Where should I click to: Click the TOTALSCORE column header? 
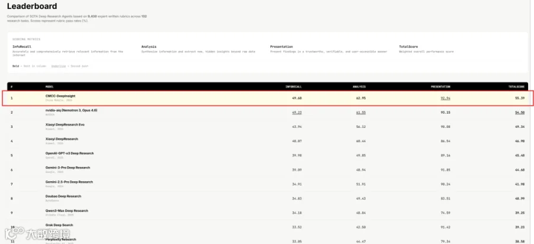coord(516,86)
